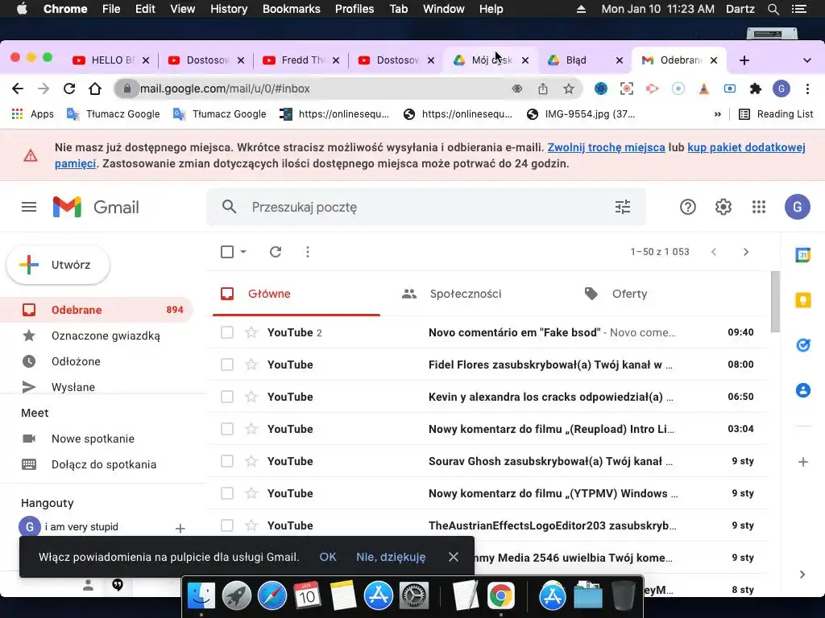Open more options three-dot menu above inbox
Image resolution: width=825 pixels, height=618 pixels.
click(x=308, y=252)
